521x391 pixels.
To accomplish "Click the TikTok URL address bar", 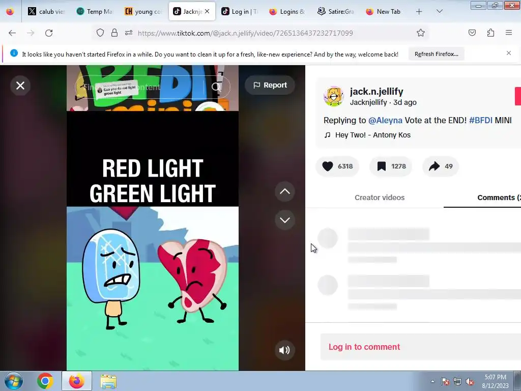I will coord(245,33).
